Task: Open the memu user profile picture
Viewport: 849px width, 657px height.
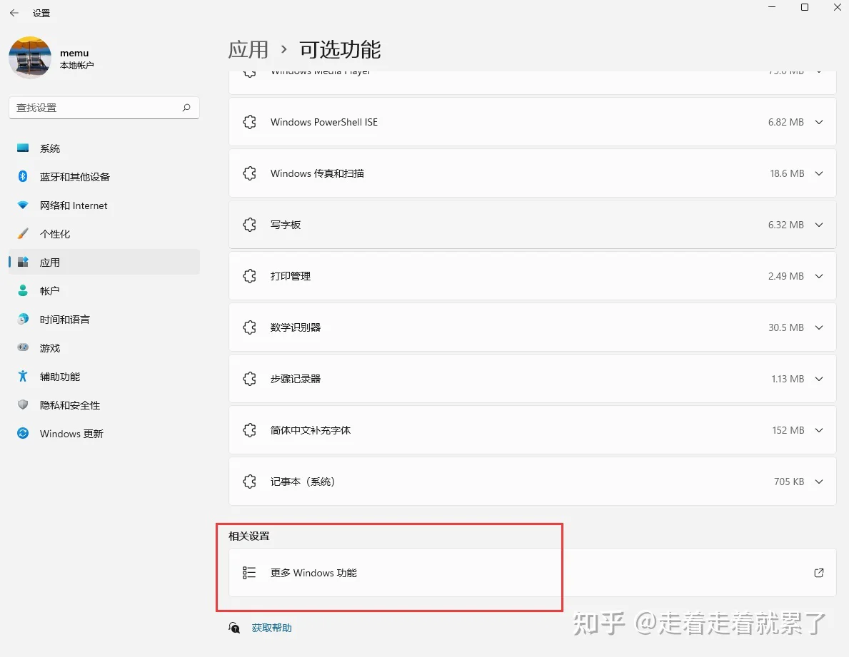Action: (30, 57)
